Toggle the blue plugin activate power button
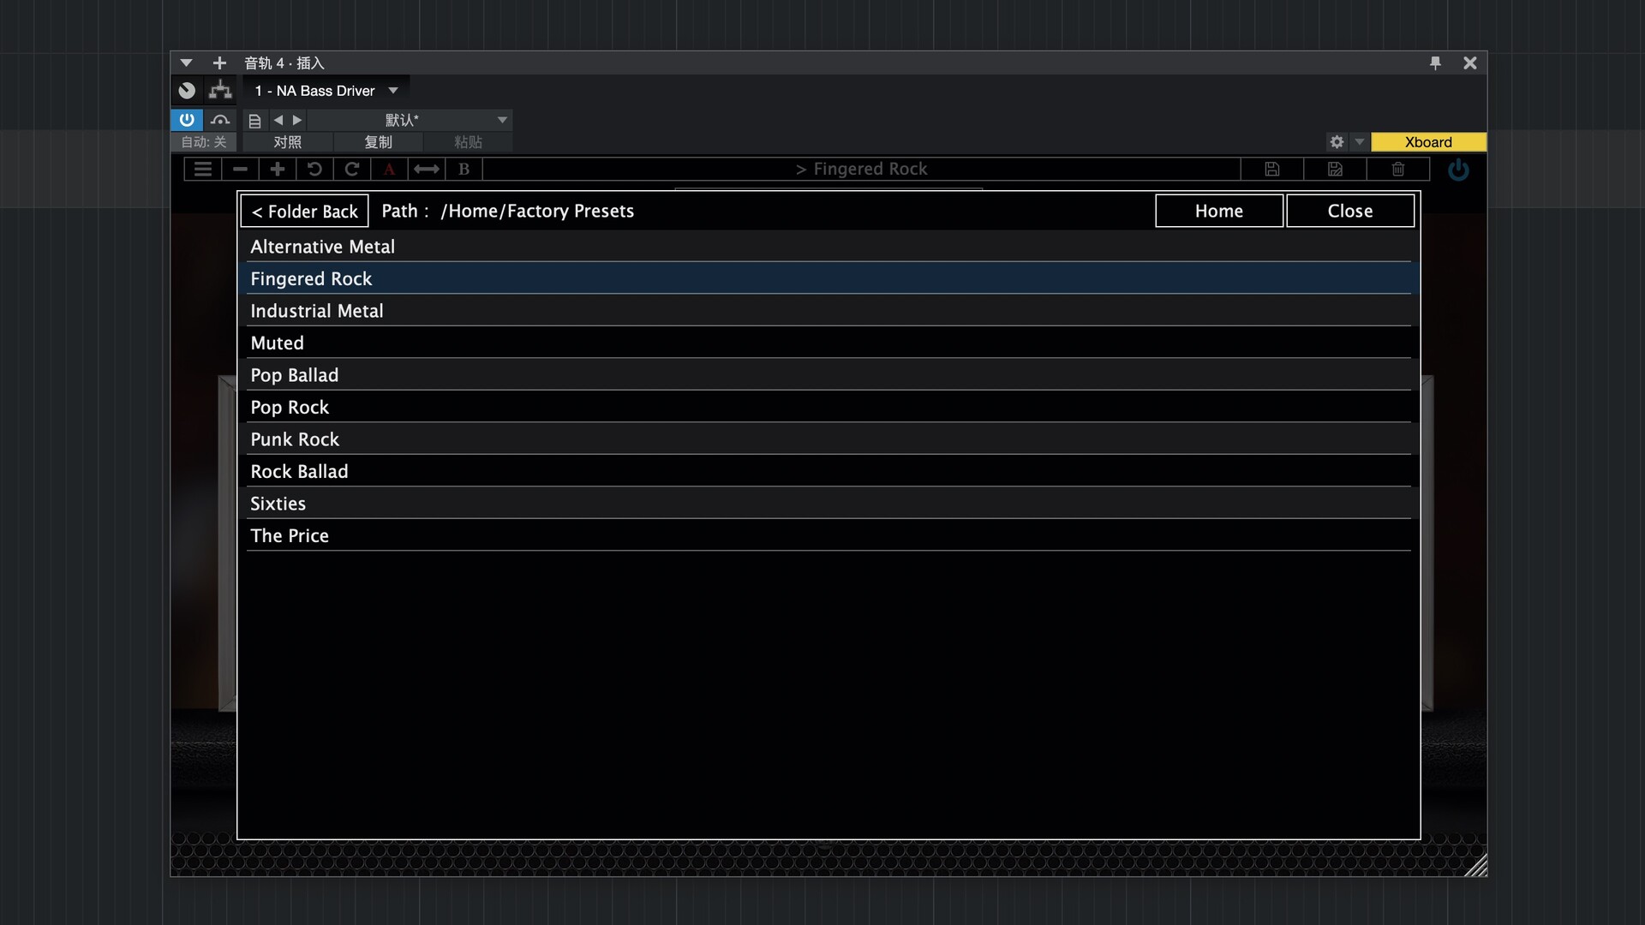This screenshot has width=1645, height=925. click(x=187, y=120)
